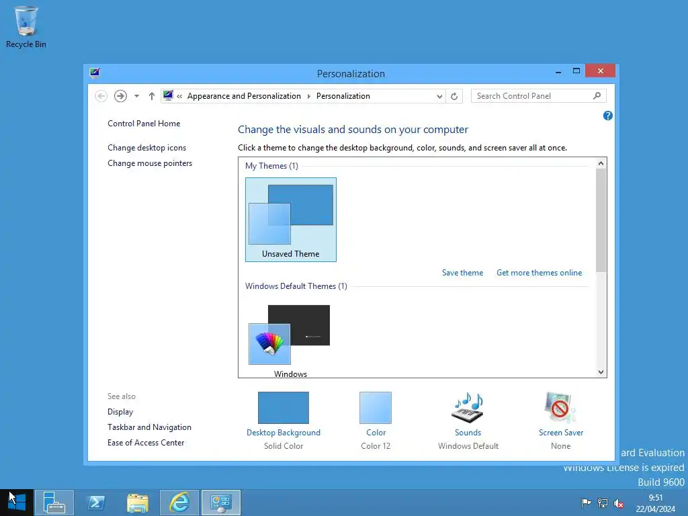This screenshot has height=516, width=688.
Task: Click the Screen Saver link text
Action: click(x=561, y=433)
